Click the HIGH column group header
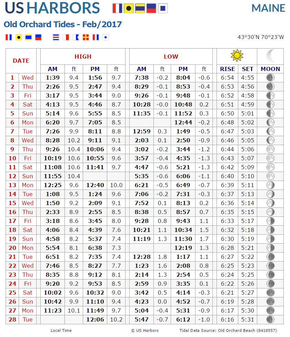This screenshot has height=337, width=290. 83,57
